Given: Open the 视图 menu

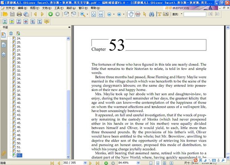Looking at the screenshot, I should point(34,8).
